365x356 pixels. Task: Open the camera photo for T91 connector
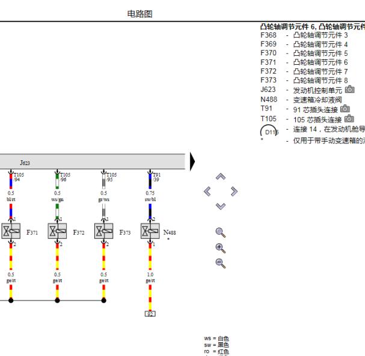coord(345,109)
